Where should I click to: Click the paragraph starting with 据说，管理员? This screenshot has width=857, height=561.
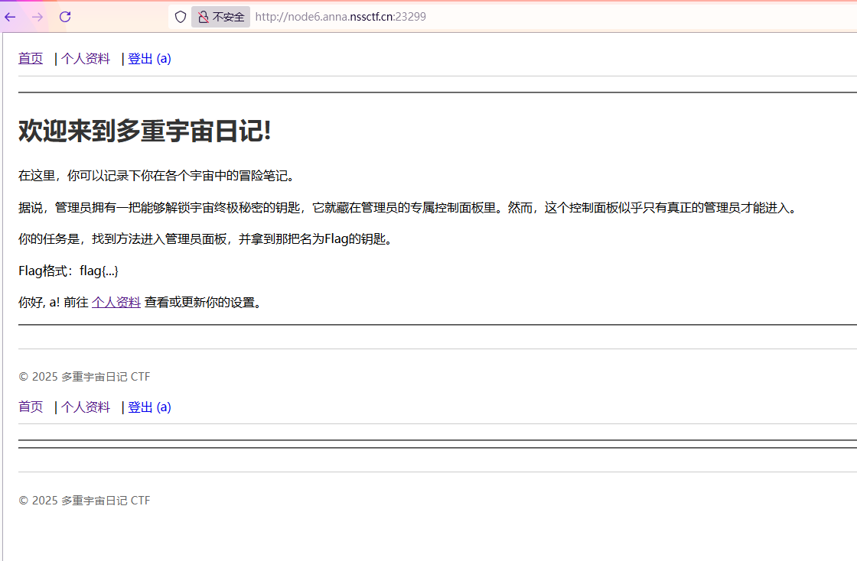pyautogui.click(x=407, y=207)
